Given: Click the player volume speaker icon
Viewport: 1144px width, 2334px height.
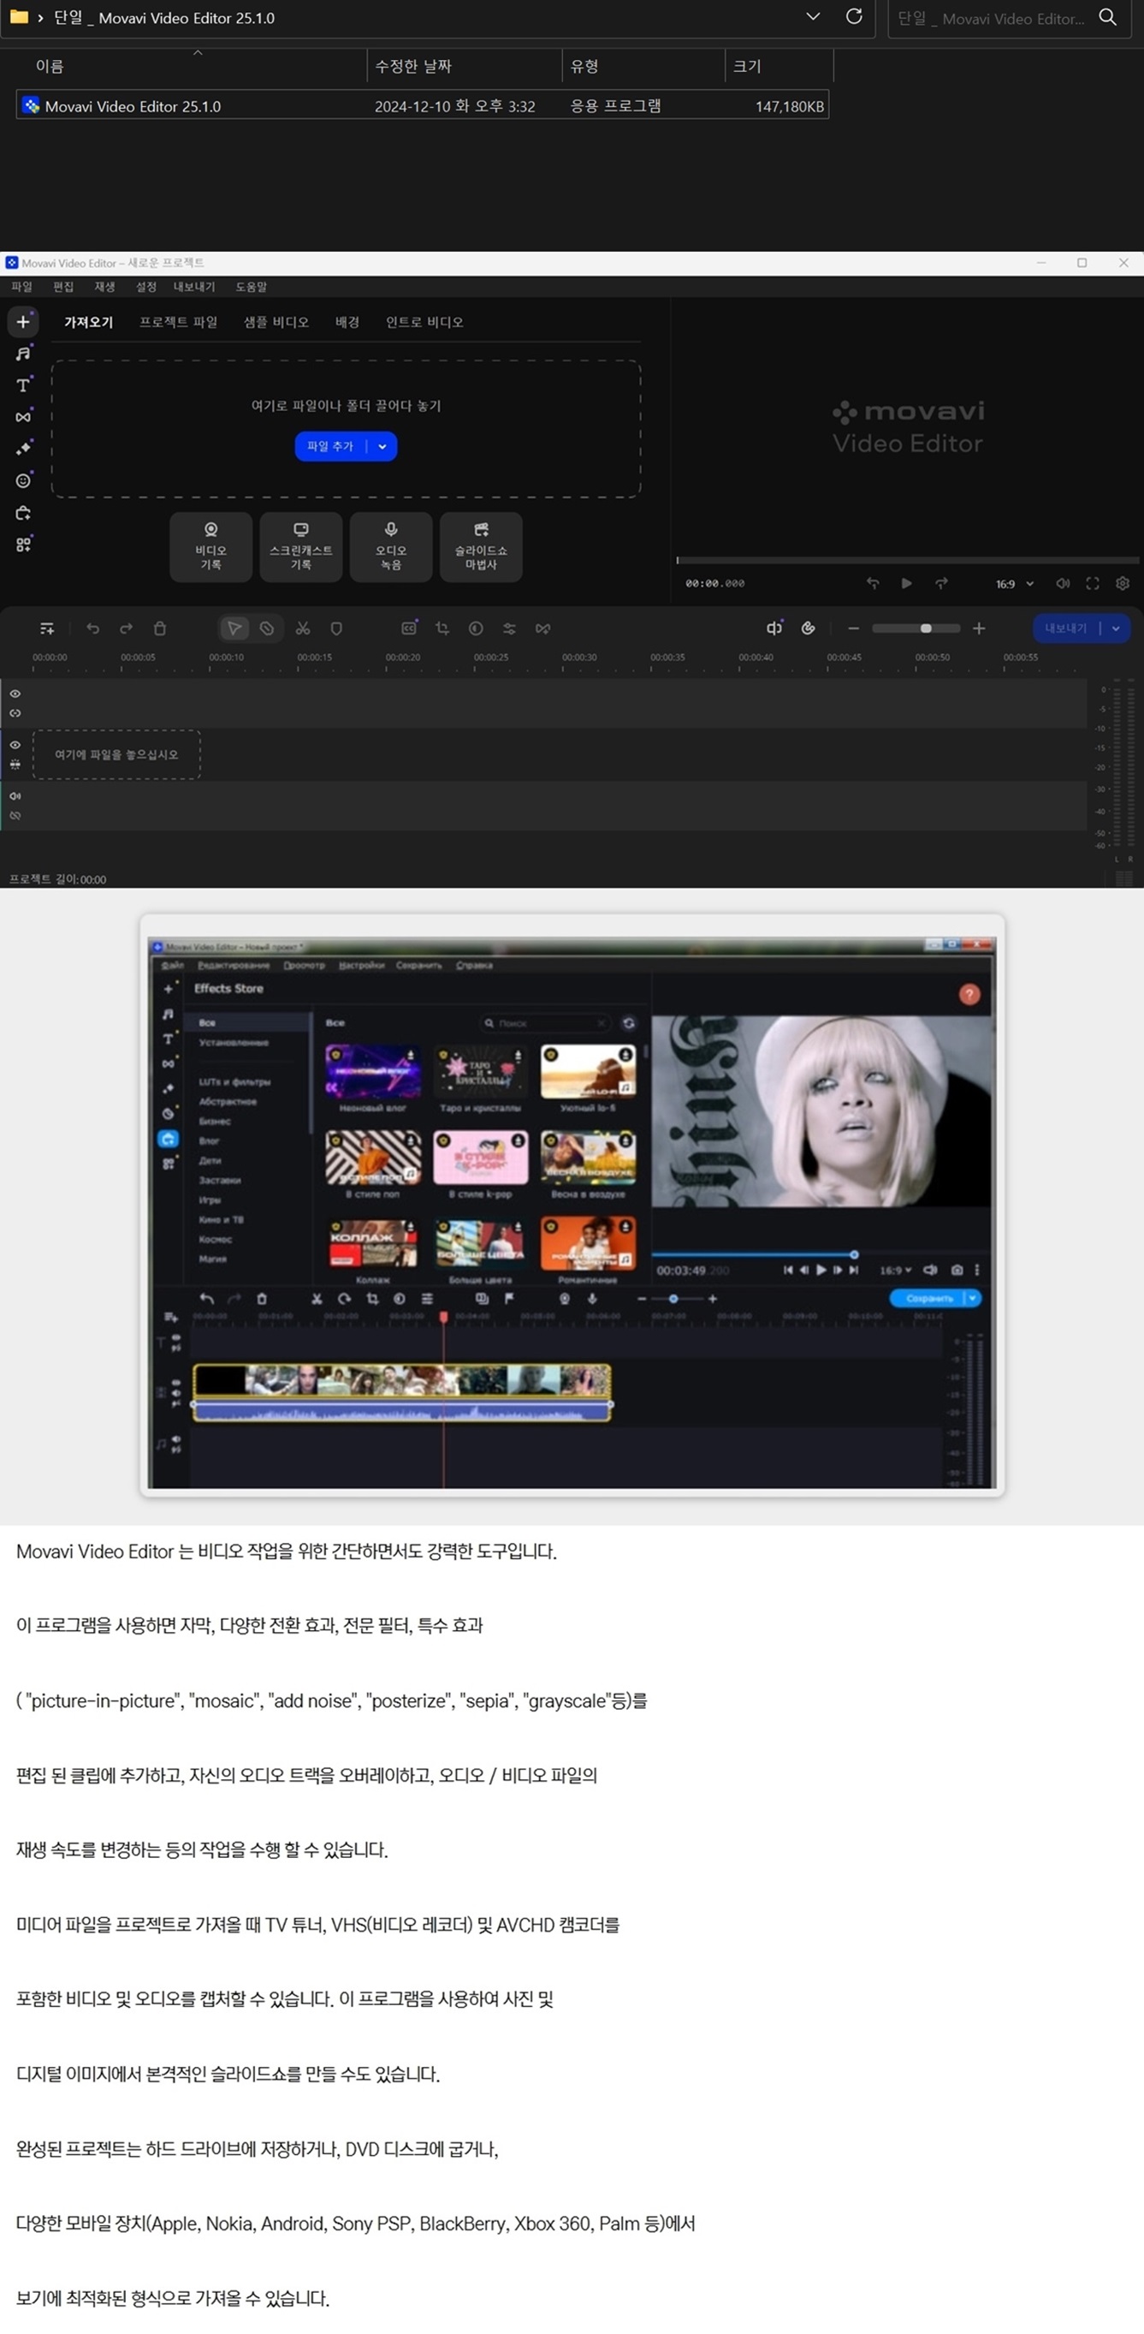Looking at the screenshot, I should 1063,584.
